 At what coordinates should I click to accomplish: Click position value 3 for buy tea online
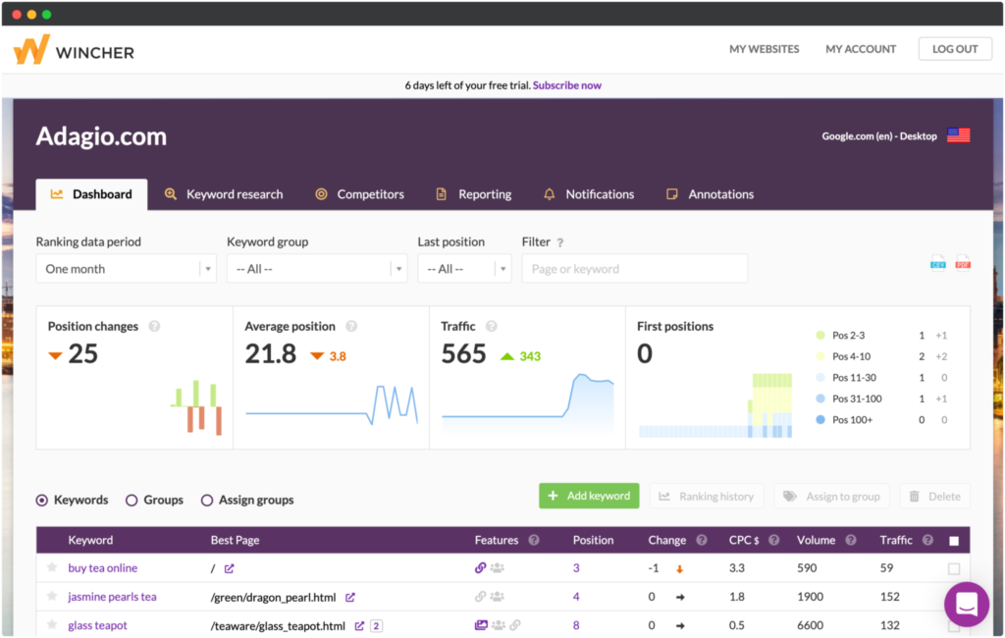pos(576,568)
